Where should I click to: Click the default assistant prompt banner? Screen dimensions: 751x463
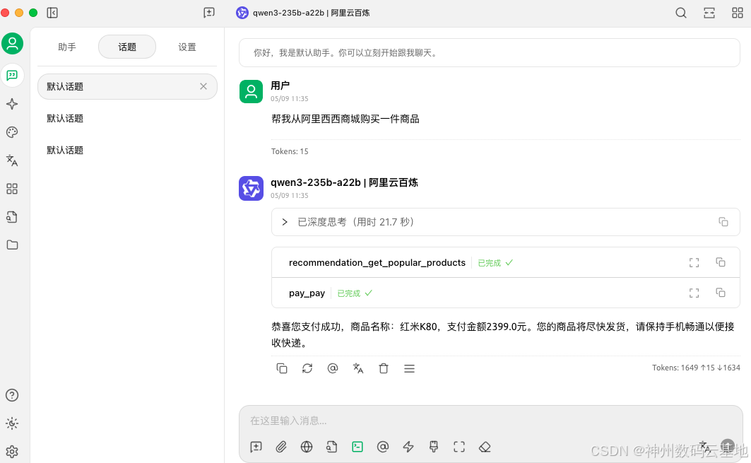point(490,53)
